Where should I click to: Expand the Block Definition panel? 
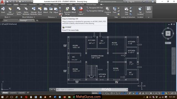28,17
